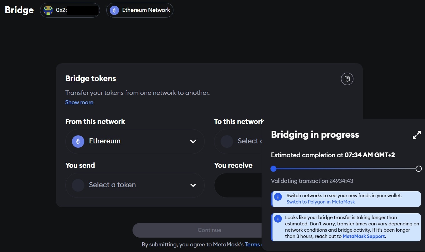This screenshot has width=425, height=252.
Task: Click the Ethereum Network logo icon
Action: (114, 10)
